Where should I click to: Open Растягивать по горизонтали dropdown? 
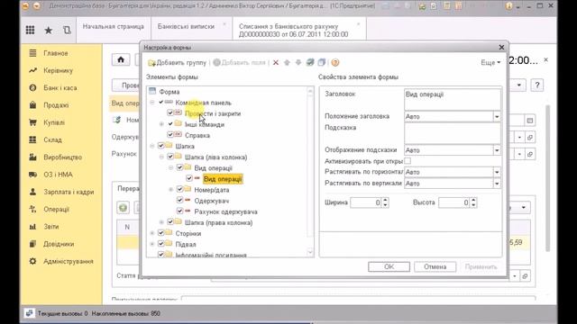(497, 172)
